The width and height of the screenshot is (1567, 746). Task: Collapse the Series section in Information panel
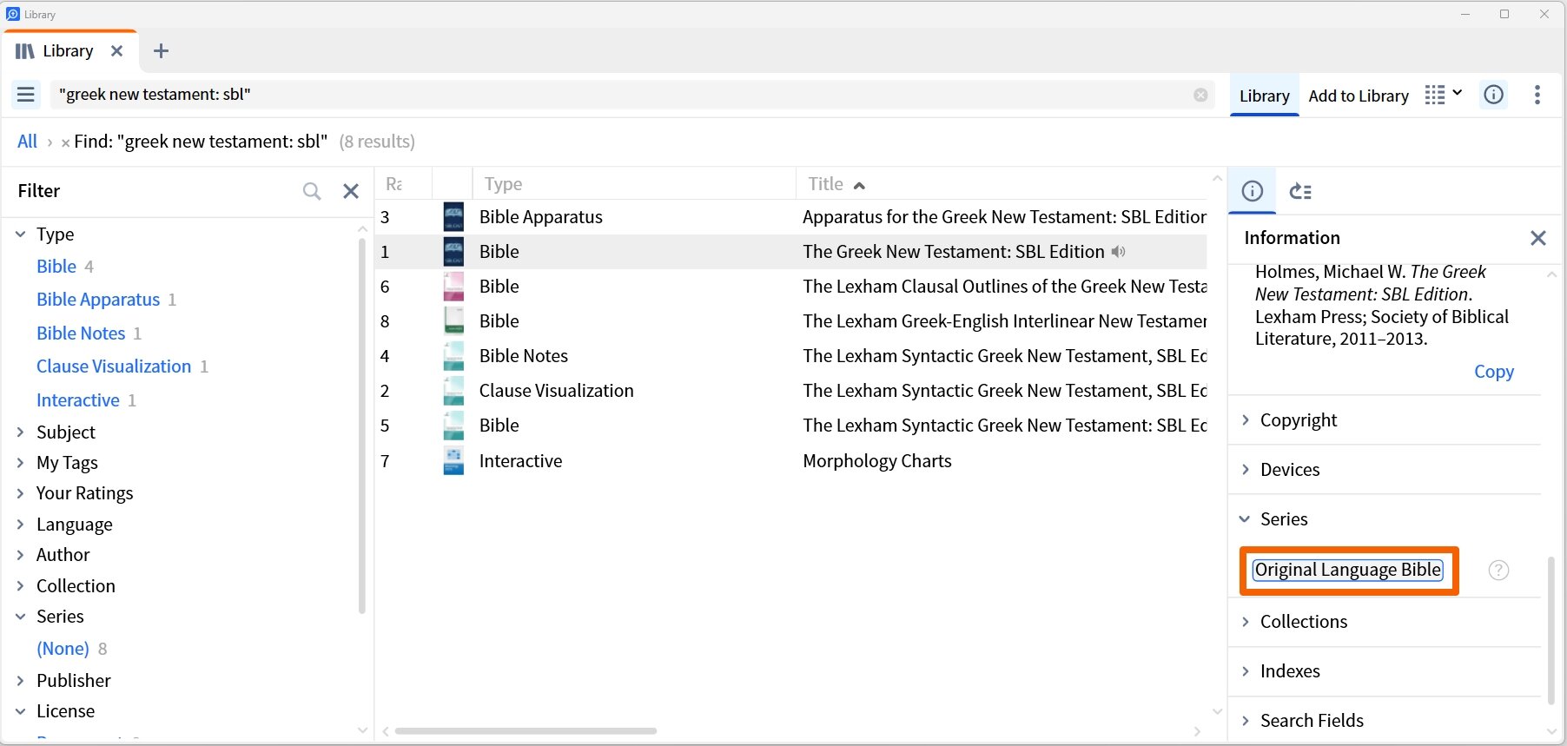[x=1246, y=519]
